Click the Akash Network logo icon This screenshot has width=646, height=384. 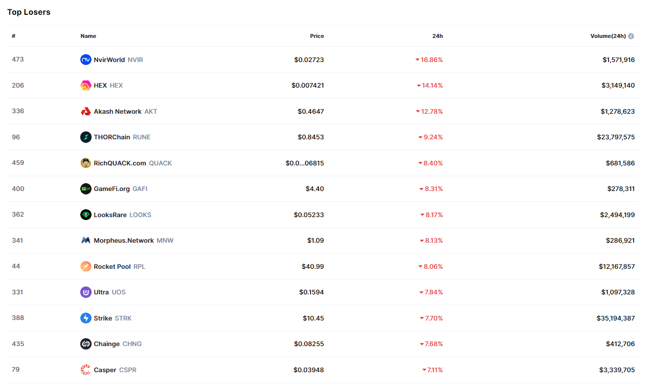tap(86, 111)
